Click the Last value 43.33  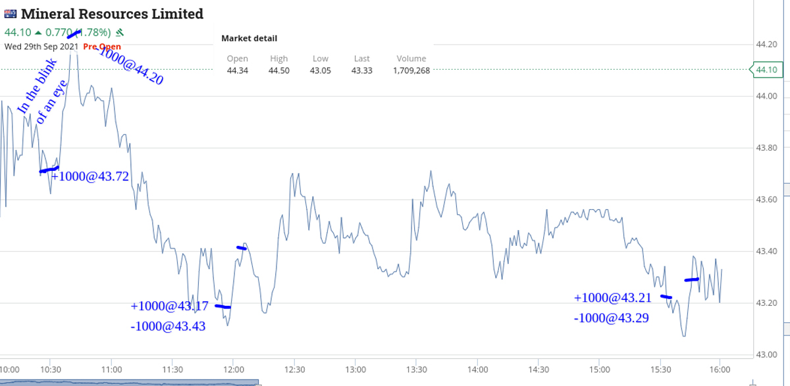tap(361, 70)
